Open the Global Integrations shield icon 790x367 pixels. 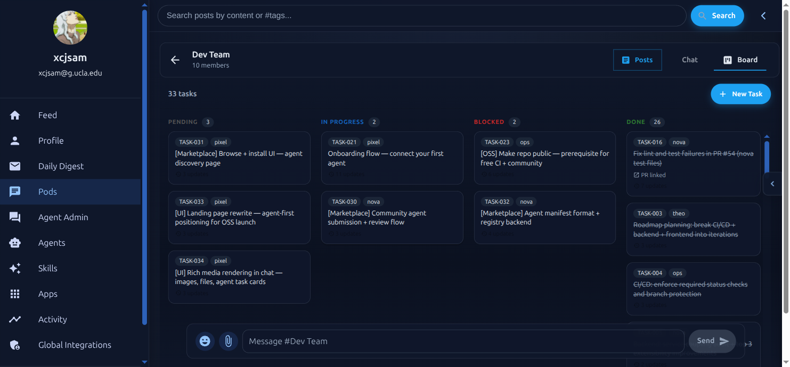pos(15,345)
